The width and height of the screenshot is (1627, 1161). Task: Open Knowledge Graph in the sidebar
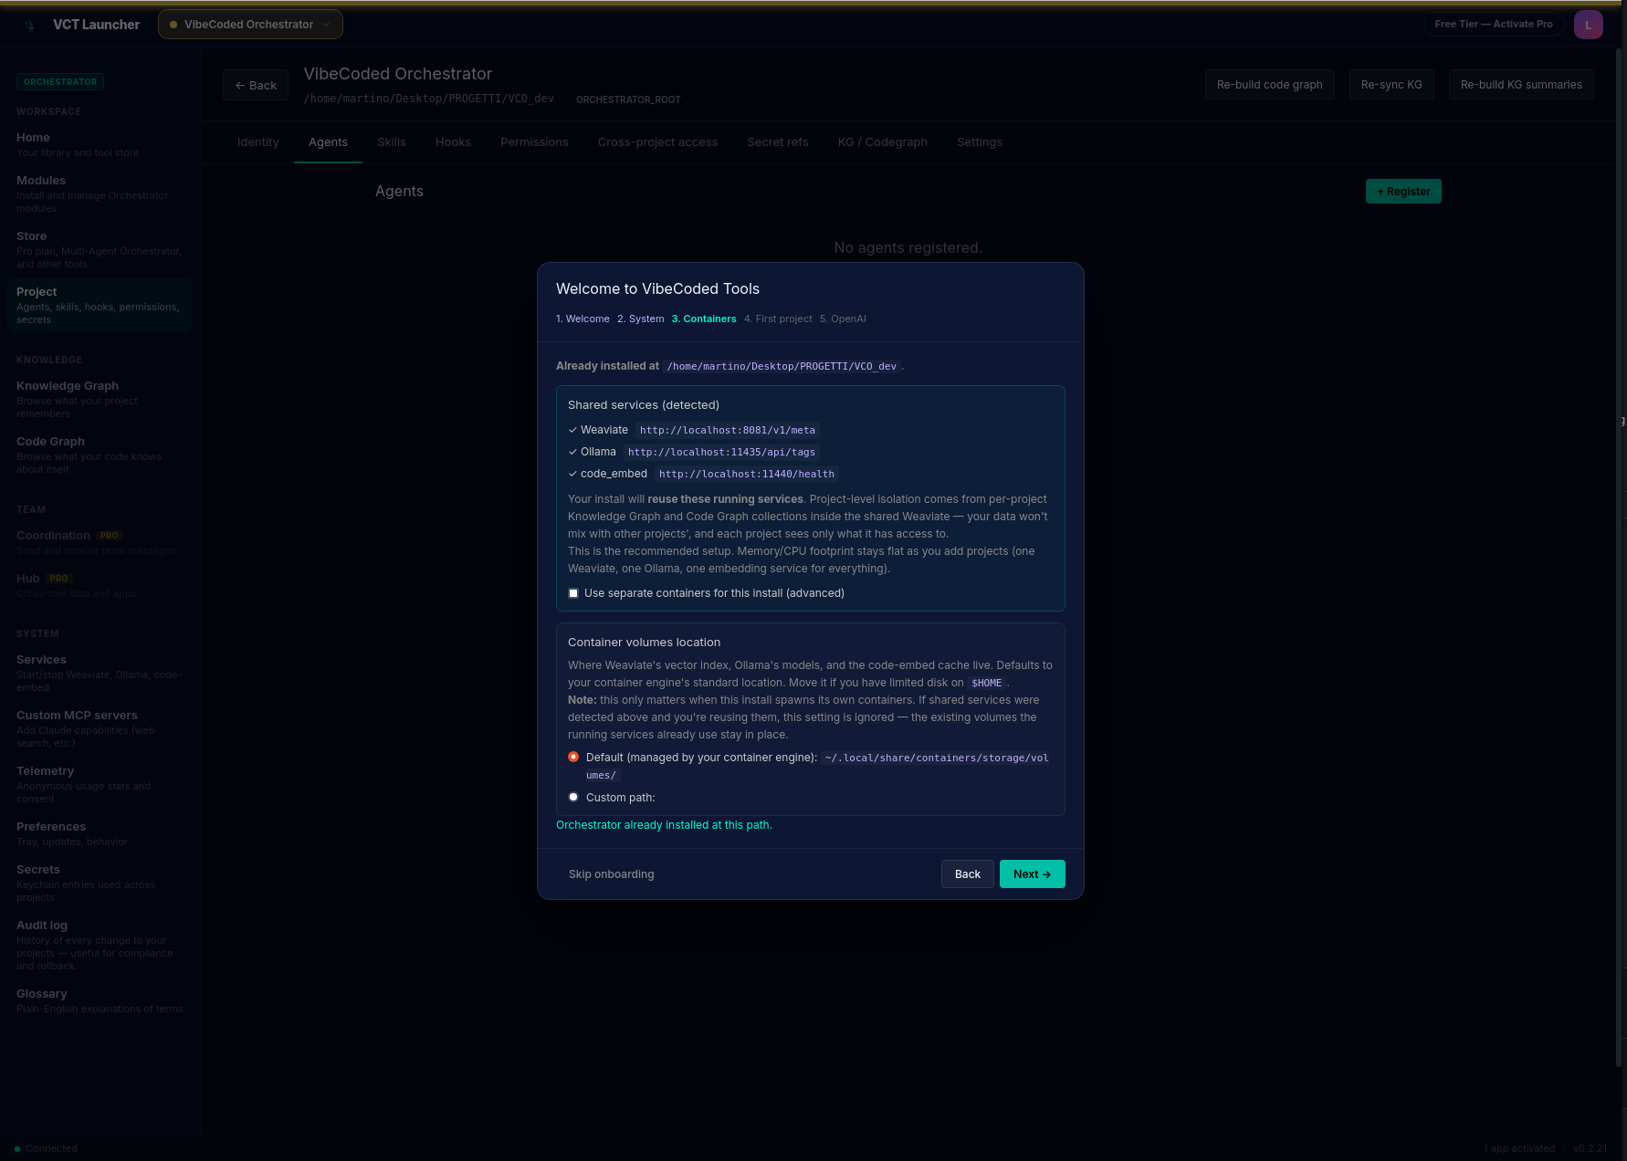click(100, 399)
